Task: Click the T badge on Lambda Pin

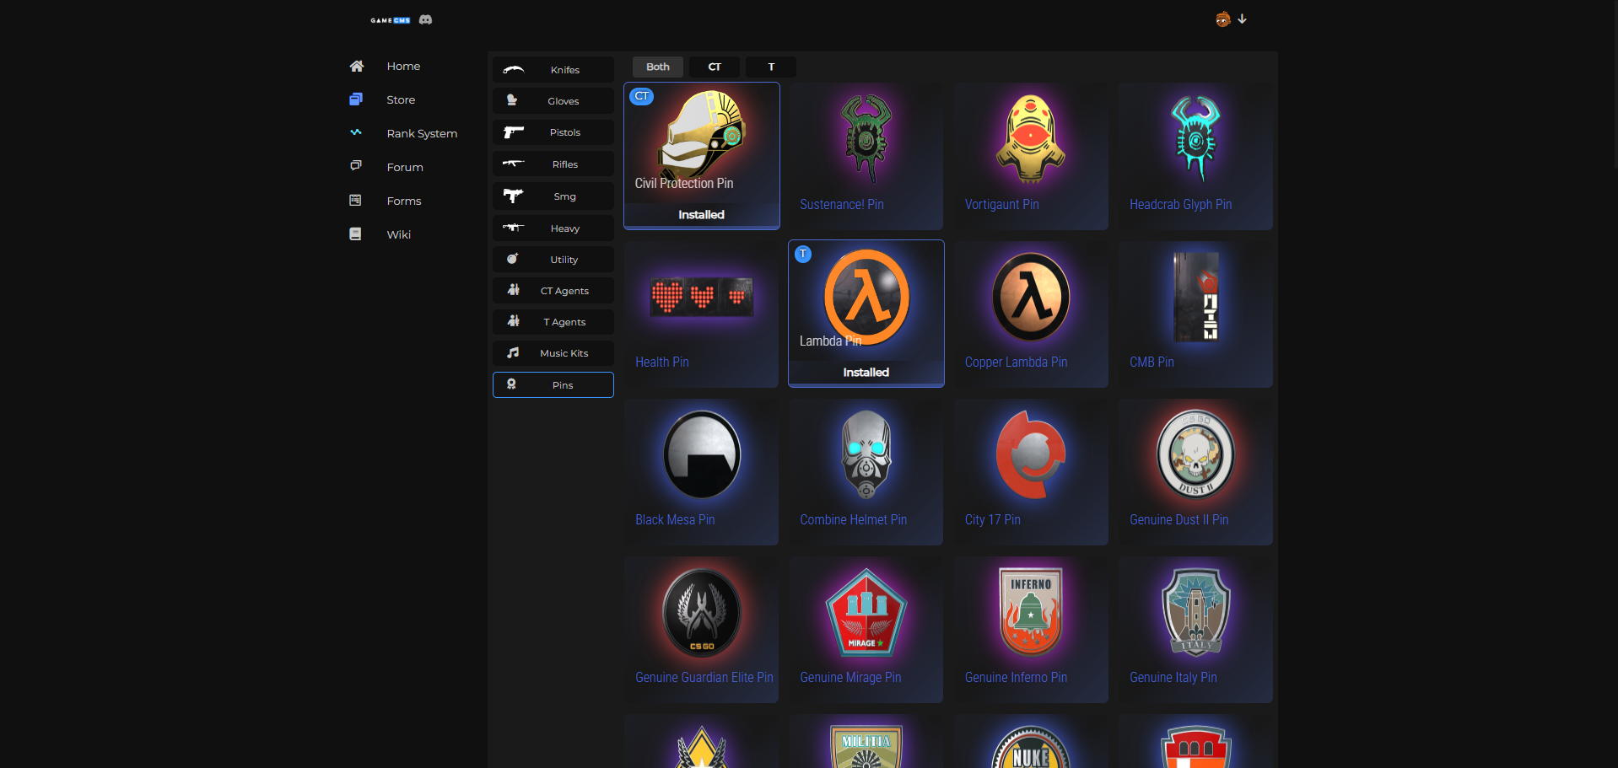Action: click(803, 254)
